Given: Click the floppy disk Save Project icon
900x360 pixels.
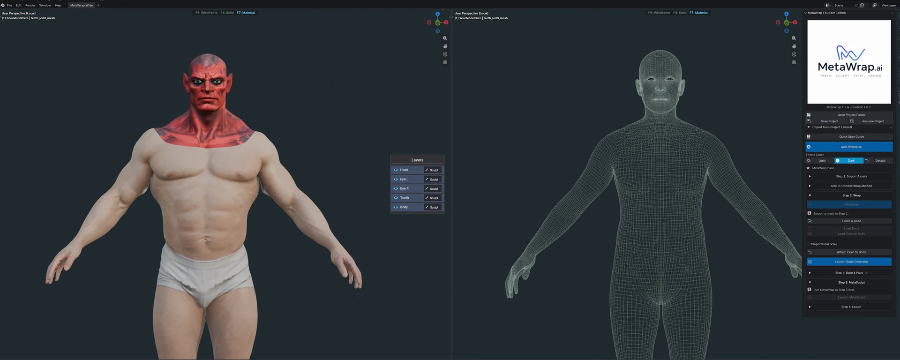Looking at the screenshot, I should [809, 121].
